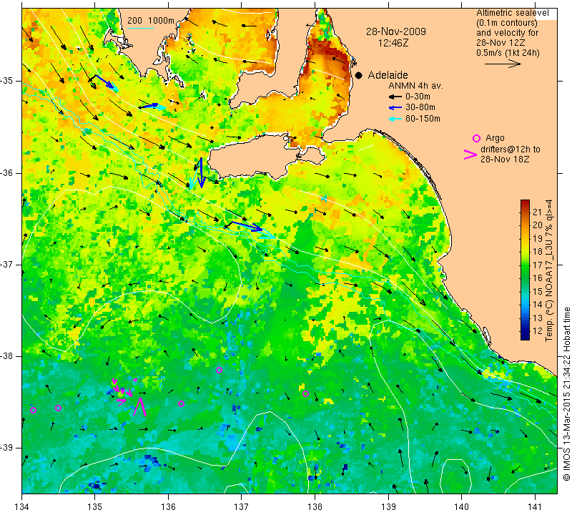Click the large magenta drifter chevron on map
This screenshot has height=515, width=572.
[139, 407]
